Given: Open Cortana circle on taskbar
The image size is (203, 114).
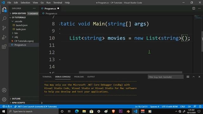Looking at the screenshot, I should (62, 111).
